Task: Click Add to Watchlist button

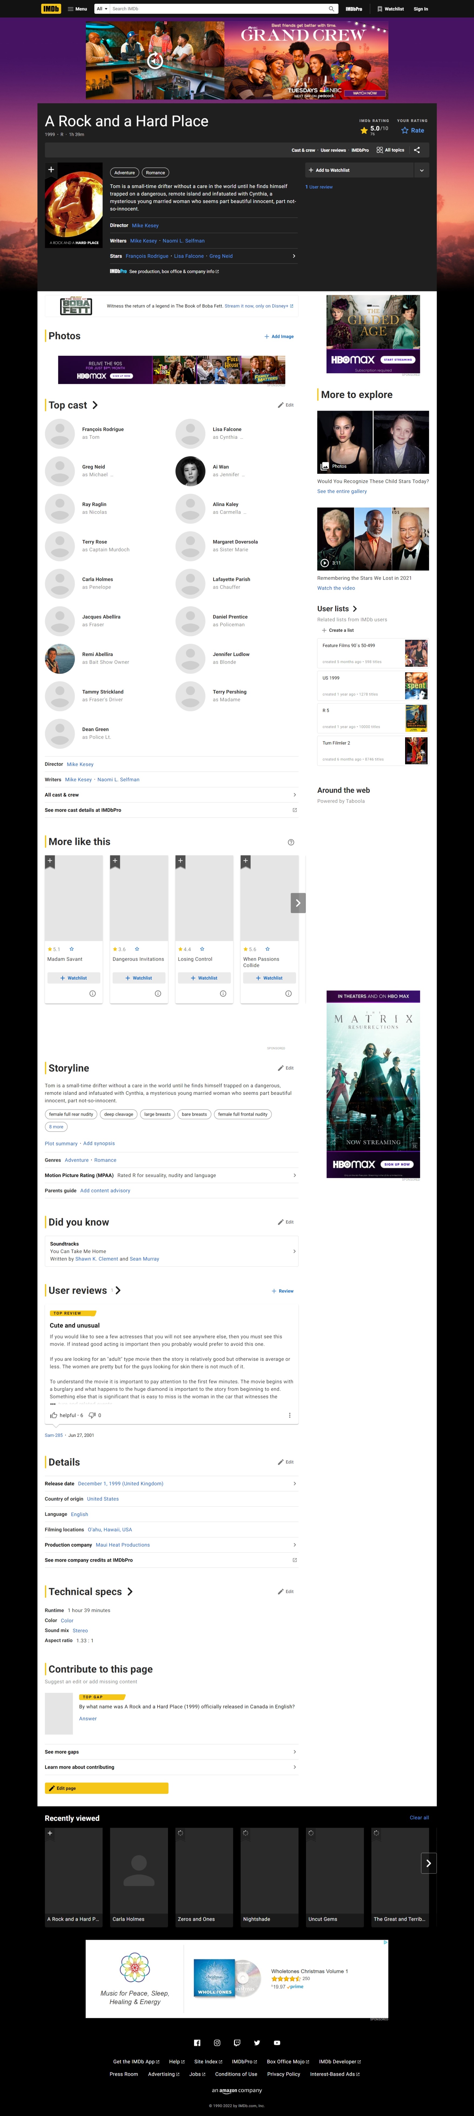Action: pyautogui.click(x=359, y=170)
